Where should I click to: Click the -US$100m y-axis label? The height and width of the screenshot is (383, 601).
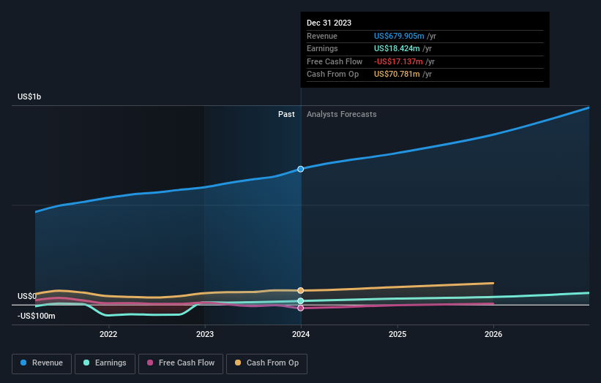pos(36,316)
